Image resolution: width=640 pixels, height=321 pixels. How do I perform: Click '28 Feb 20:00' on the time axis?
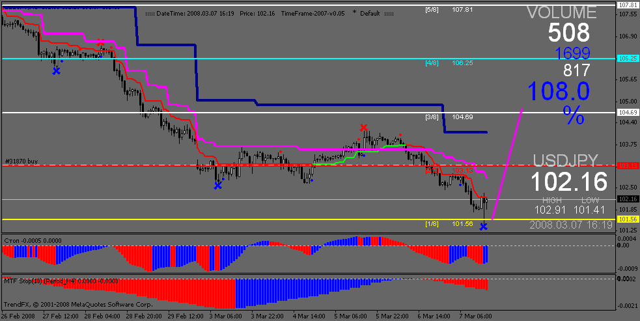(x=144, y=316)
